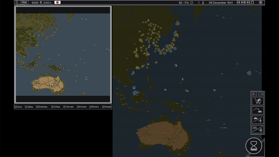The width and height of the screenshot is (279, 157).
Task: Click the hourglass turn counter icon
Action: [203, 3]
